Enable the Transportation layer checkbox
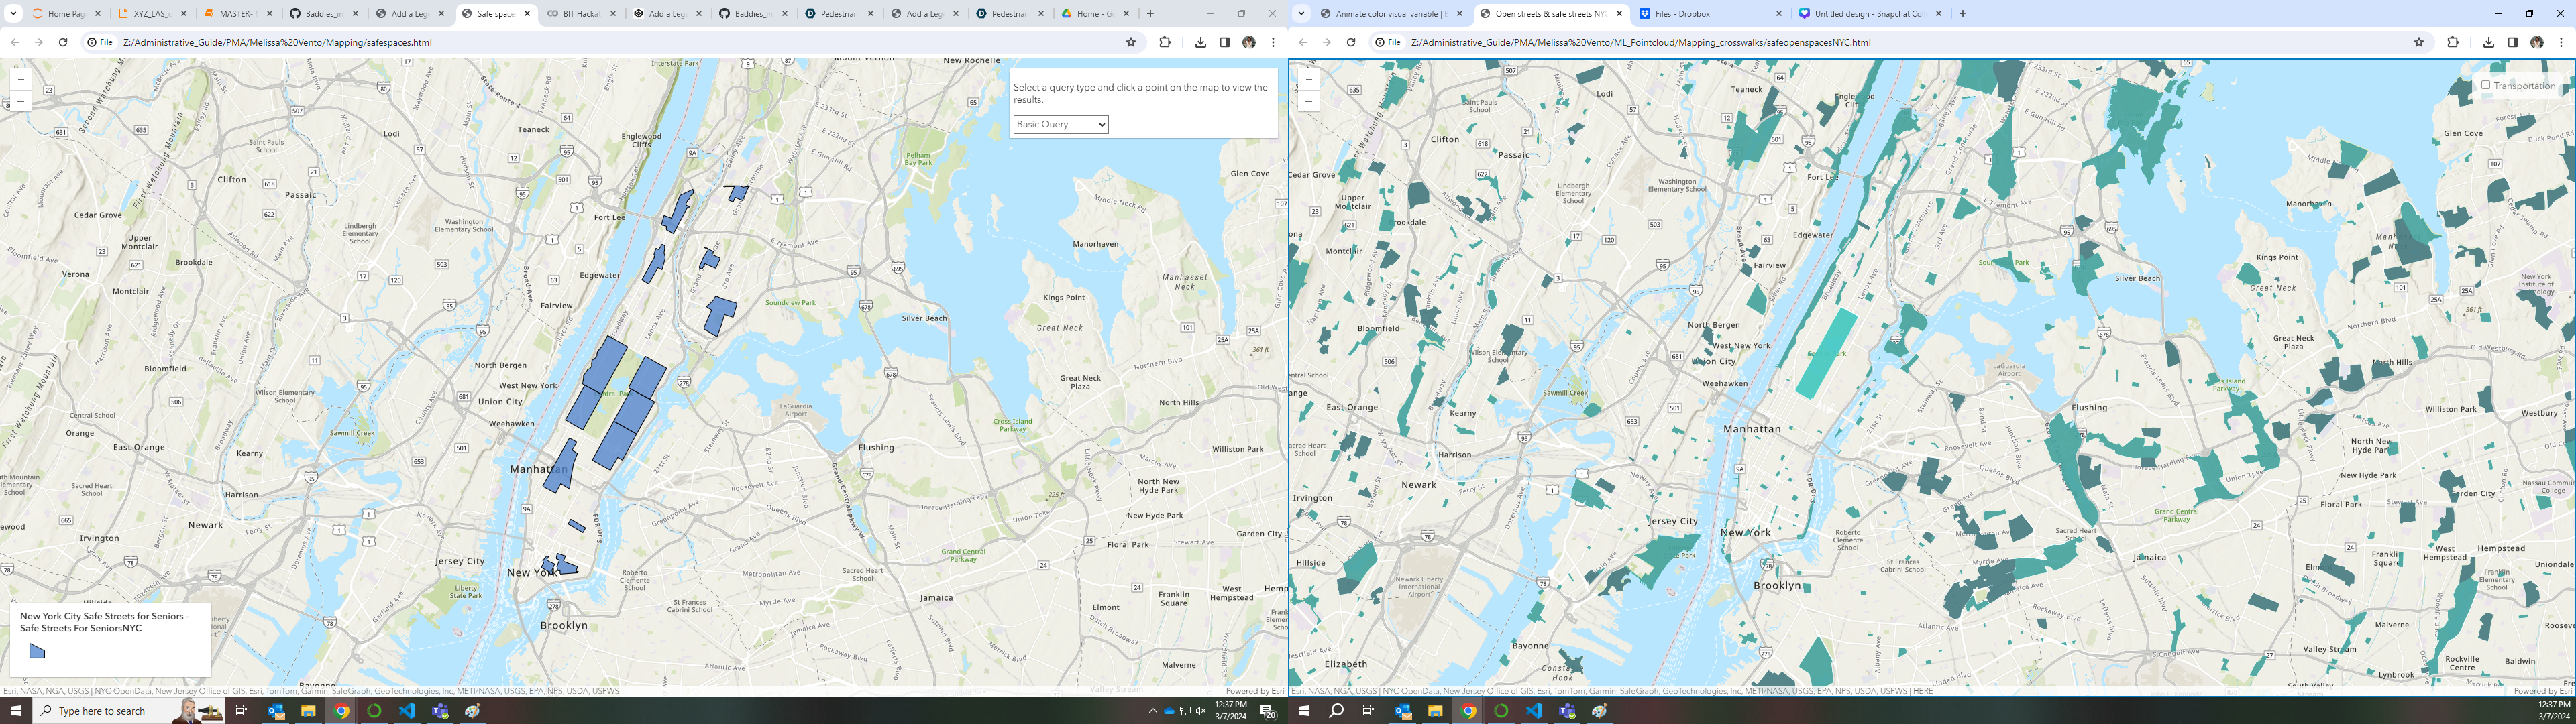This screenshot has width=2576, height=724. 2486,86
